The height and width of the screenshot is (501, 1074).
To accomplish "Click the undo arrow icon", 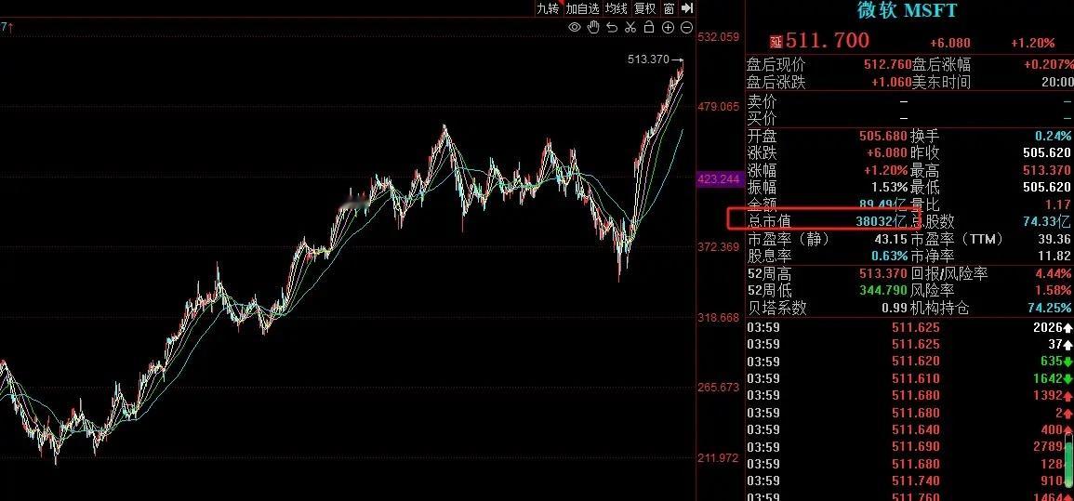I will tap(612, 27).
